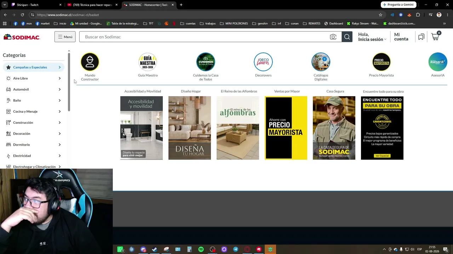This screenshot has width=453, height=254.
Task: Open Chrome profile avatar
Action: 439,15
